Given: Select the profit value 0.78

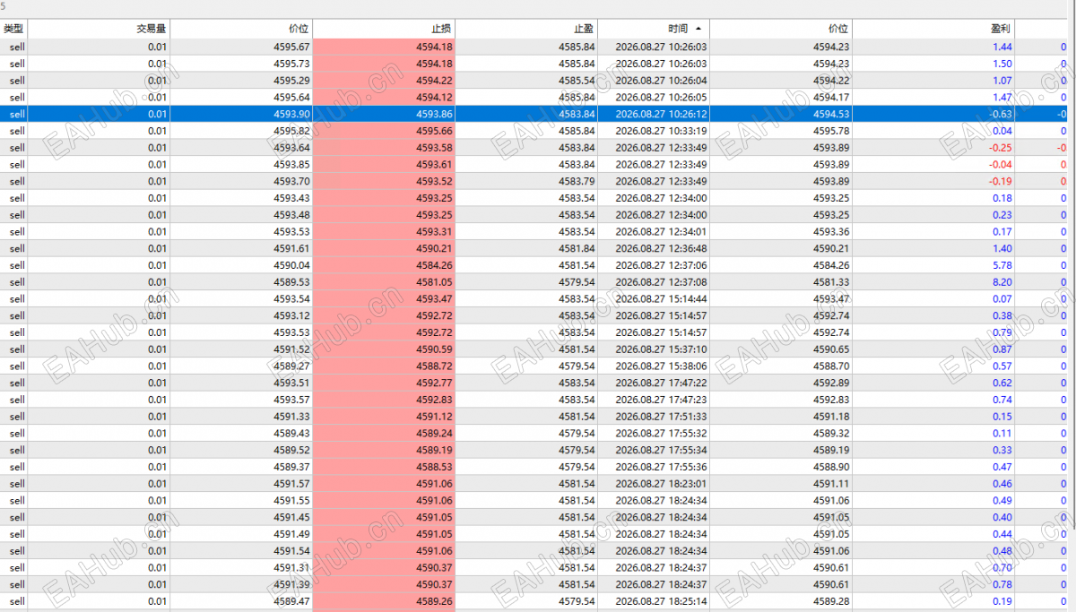Looking at the screenshot, I should 1002,583.
